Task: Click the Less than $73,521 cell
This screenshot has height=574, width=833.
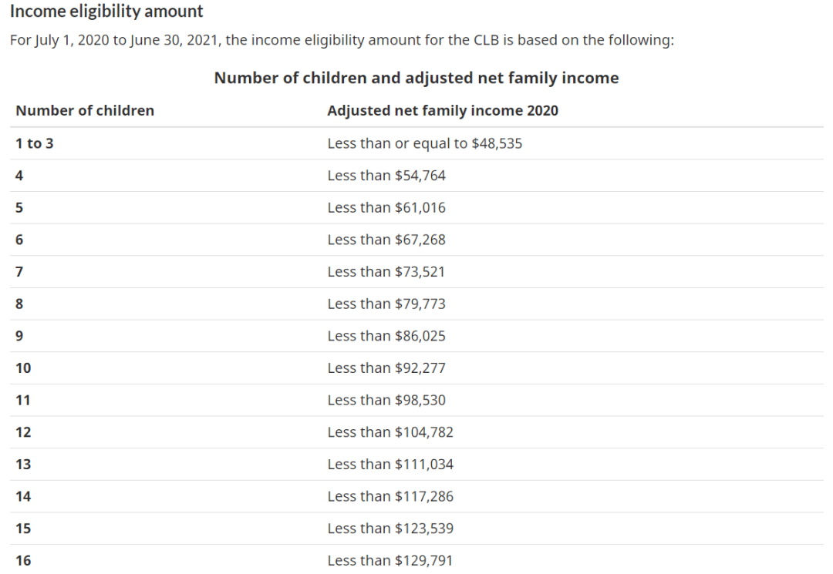Action: click(386, 272)
